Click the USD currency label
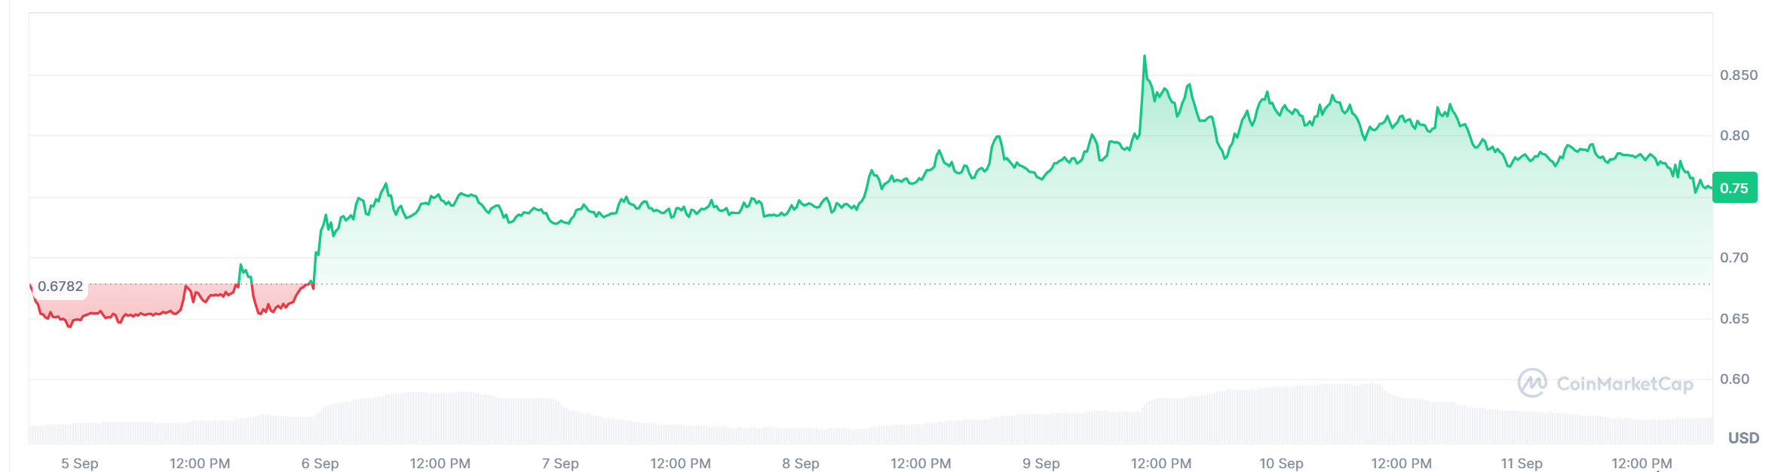Image resolution: width=1784 pixels, height=472 pixels. (x=1743, y=438)
